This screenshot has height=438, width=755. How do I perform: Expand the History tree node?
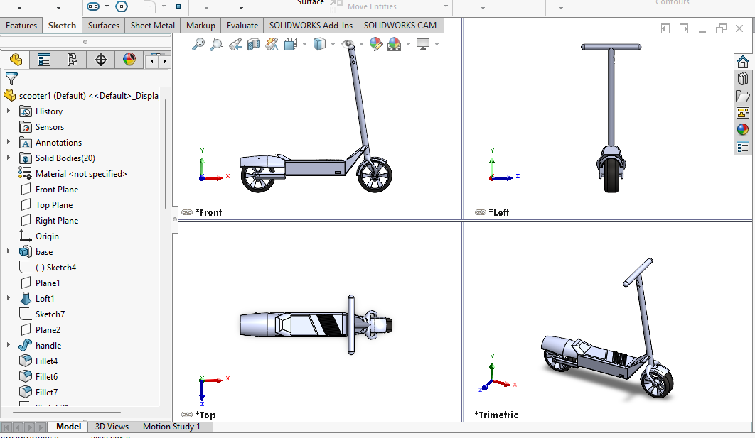coord(9,111)
